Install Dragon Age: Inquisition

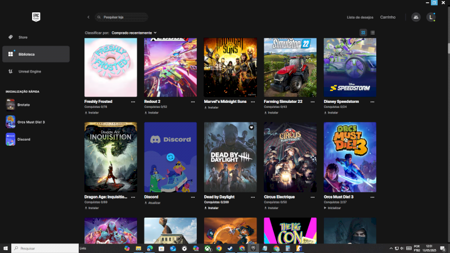(x=92, y=208)
